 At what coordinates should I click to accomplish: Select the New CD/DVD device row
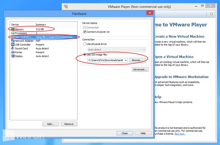pyautogui.click(x=44, y=37)
